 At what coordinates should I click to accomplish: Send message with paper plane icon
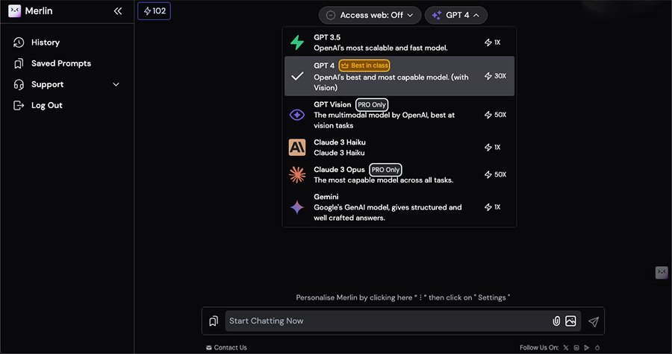(594, 321)
